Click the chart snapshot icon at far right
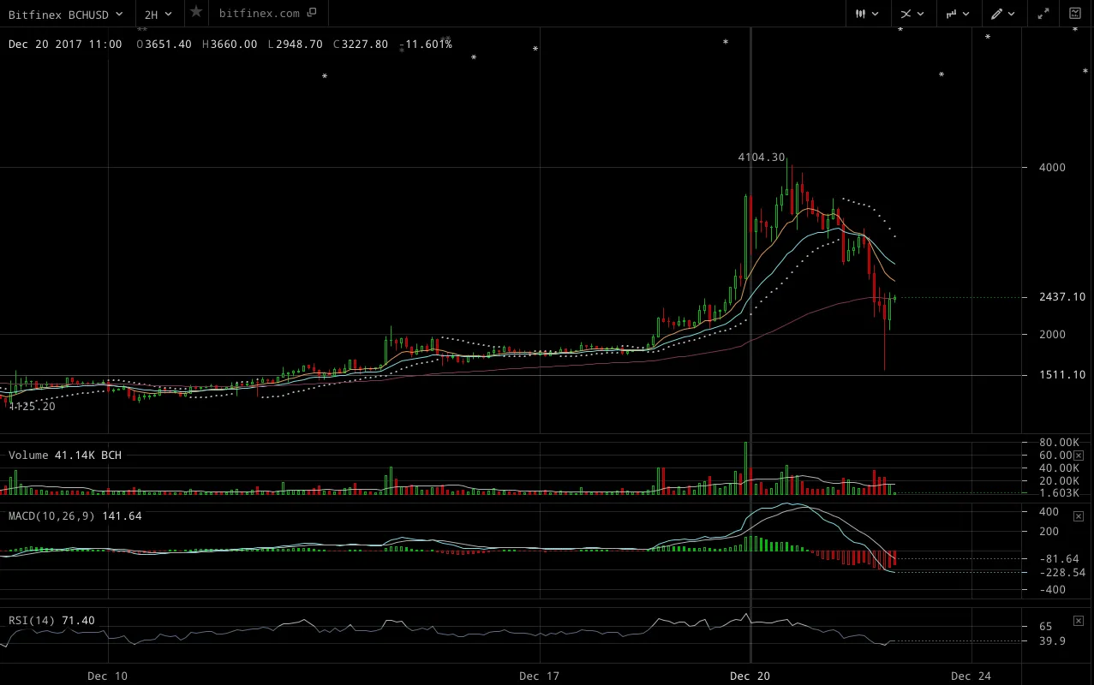This screenshot has width=1094, height=685. coord(1075,14)
